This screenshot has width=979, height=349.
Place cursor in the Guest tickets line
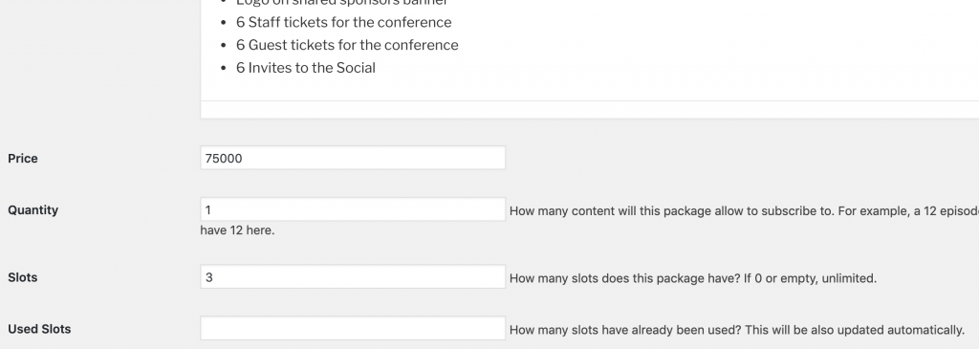[x=347, y=45]
